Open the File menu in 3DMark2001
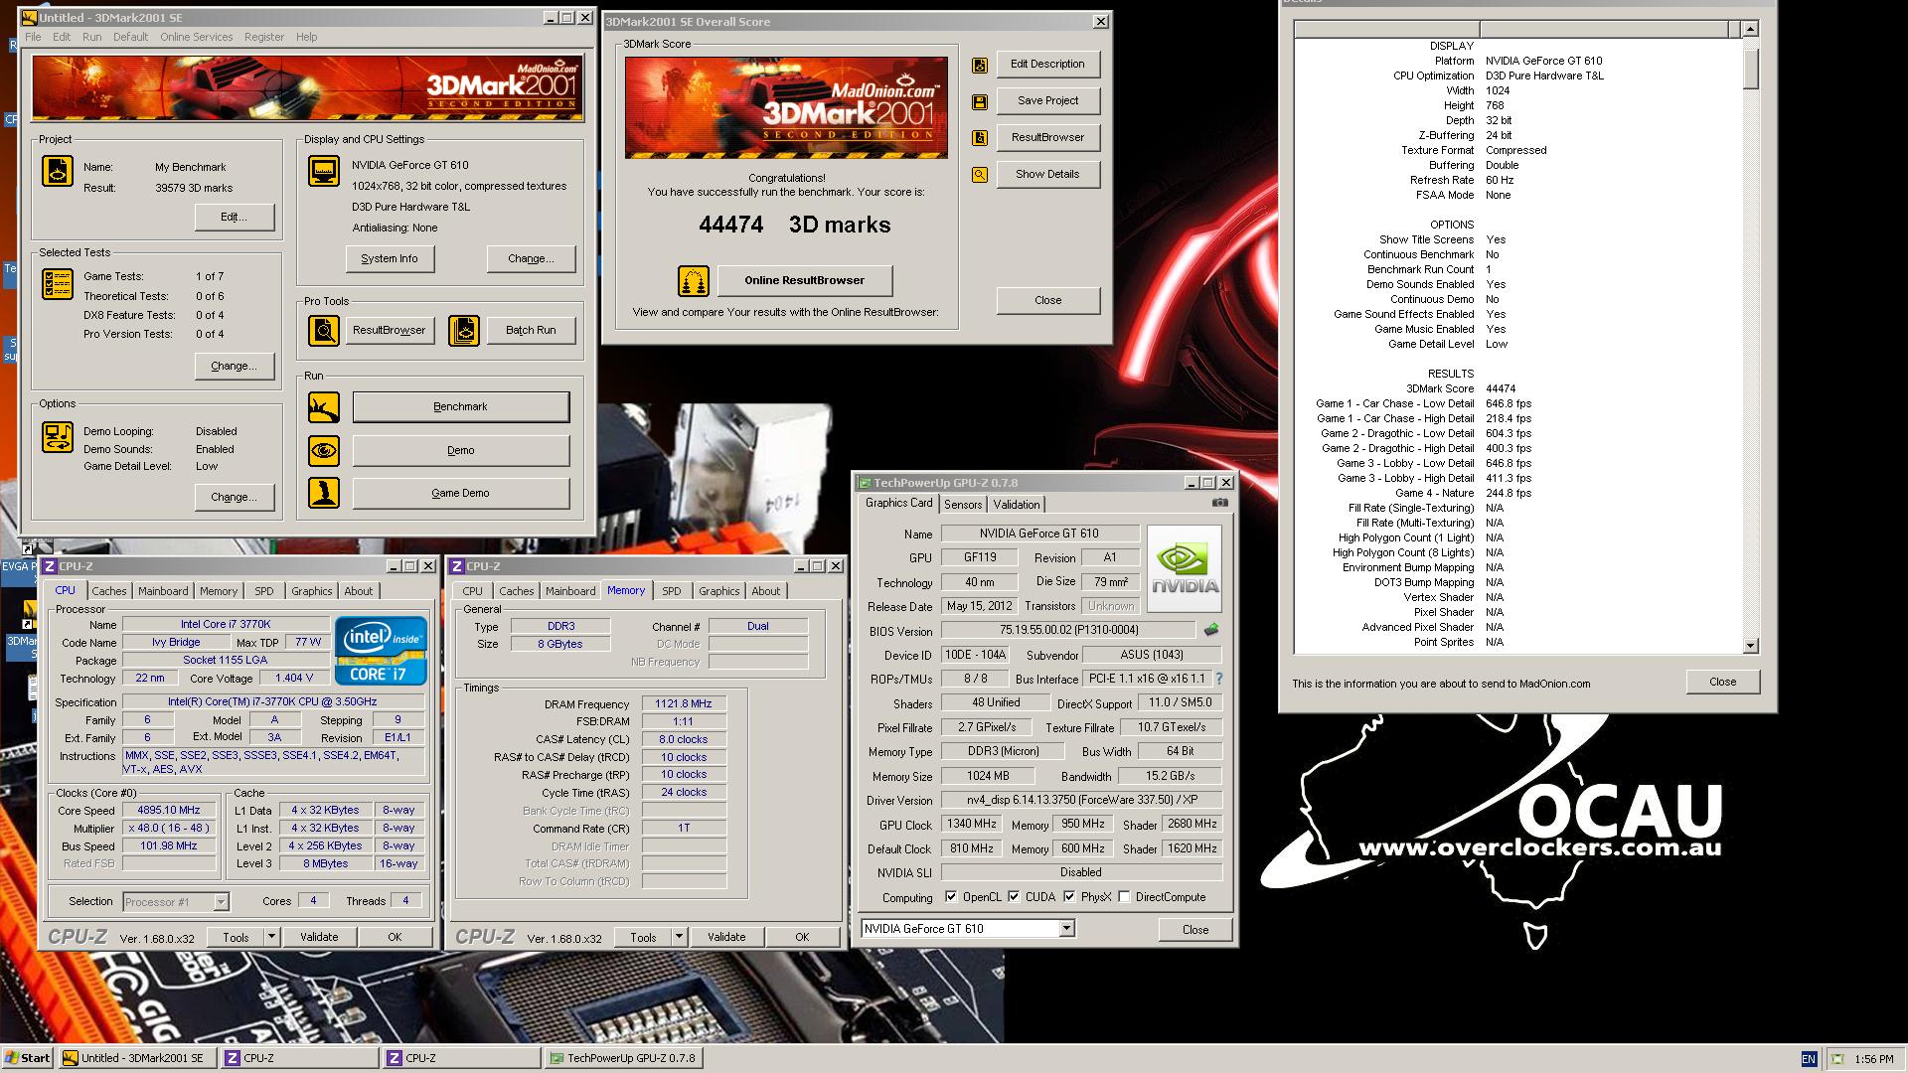 coord(33,37)
